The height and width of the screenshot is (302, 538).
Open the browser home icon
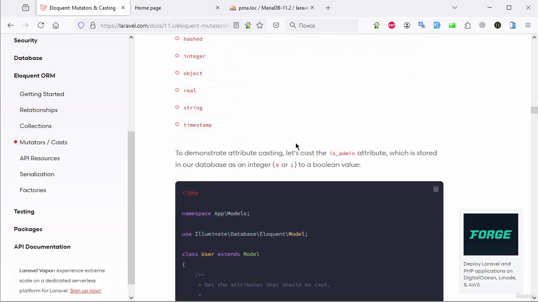[56, 25]
